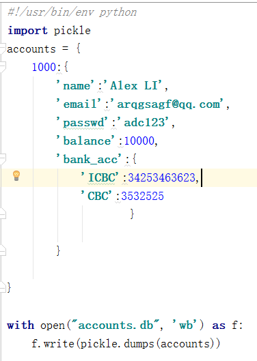Click the CBC number 3532525
This screenshot has height=361, width=257.
(143, 196)
